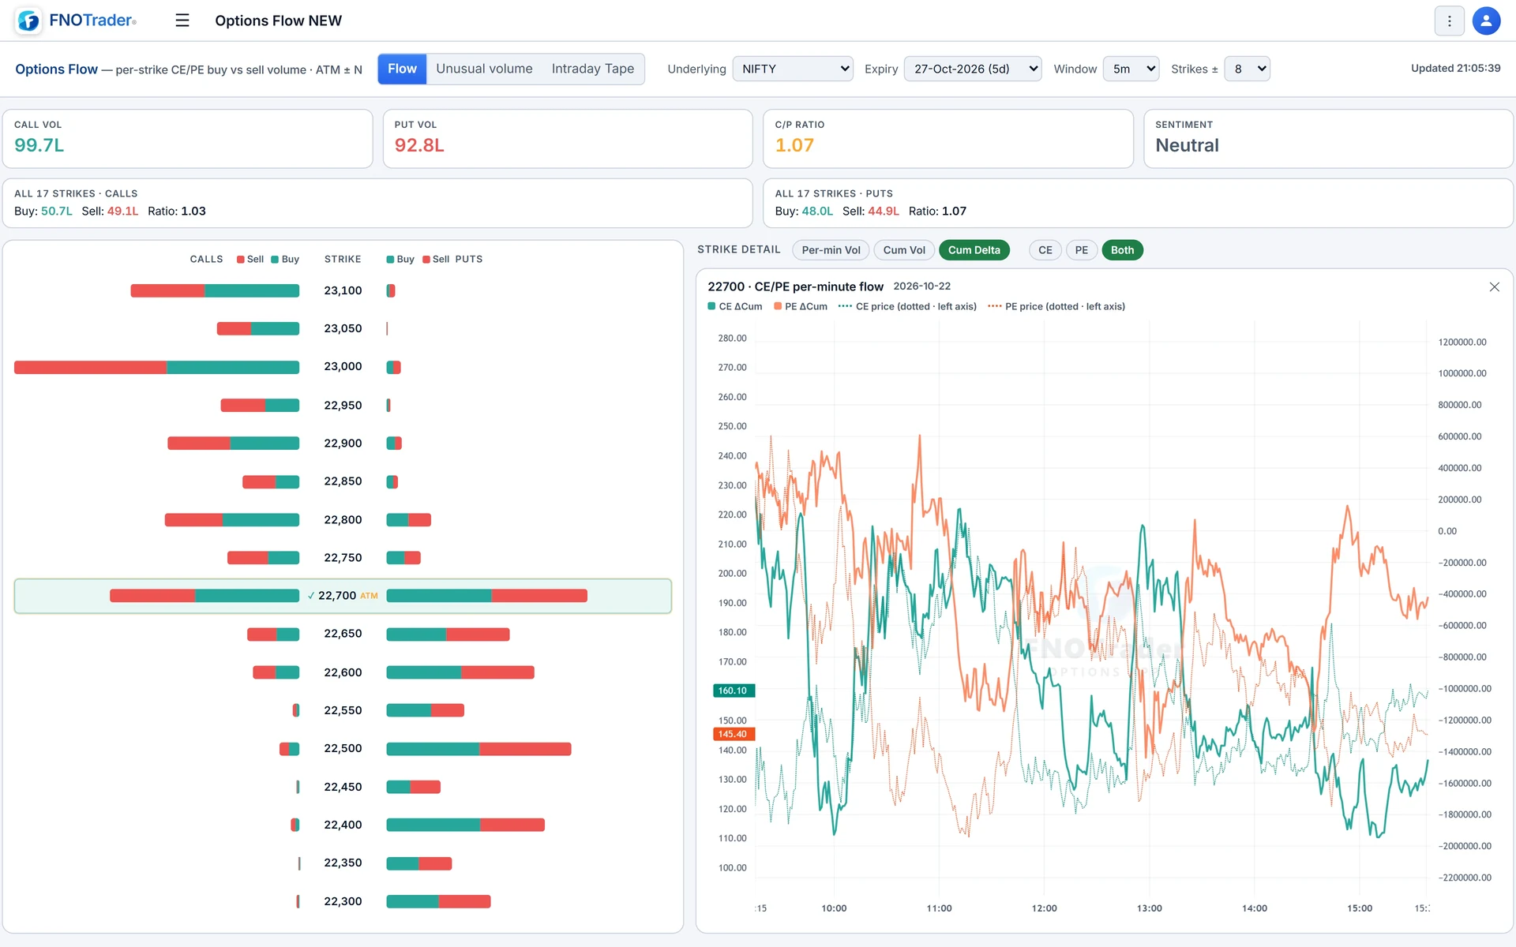Click the Options Flow NEW page title

coord(278,21)
